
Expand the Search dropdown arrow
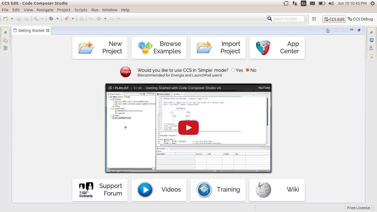(x=73, y=19)
